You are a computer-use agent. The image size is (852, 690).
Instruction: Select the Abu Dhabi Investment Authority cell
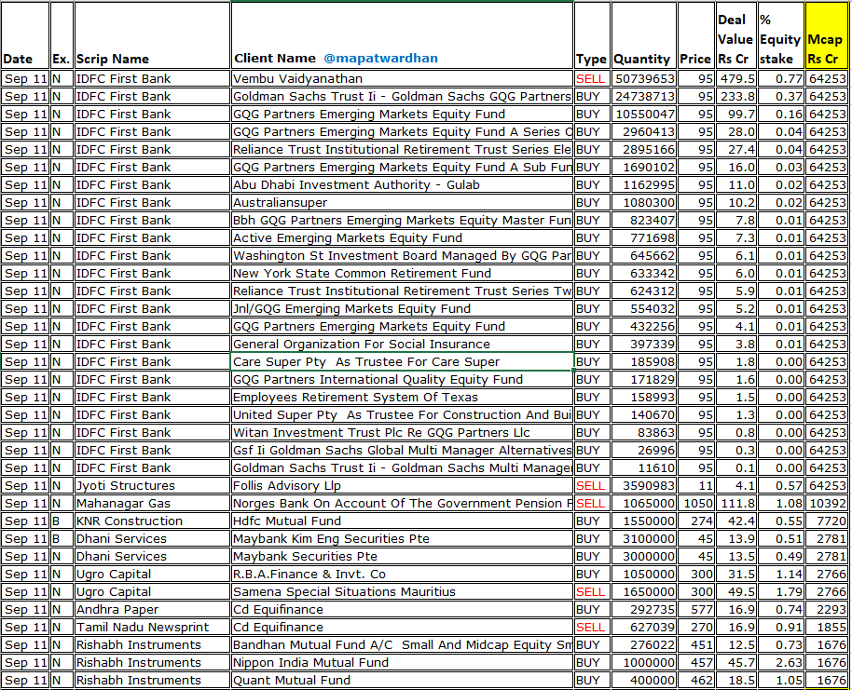click(x=402, y=185)
